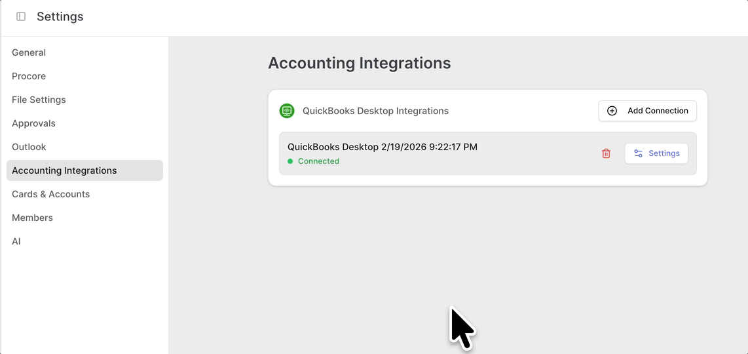Screen dimensions: 748x354
Task: Click the green Connected status text
Action: pos(318,161)
